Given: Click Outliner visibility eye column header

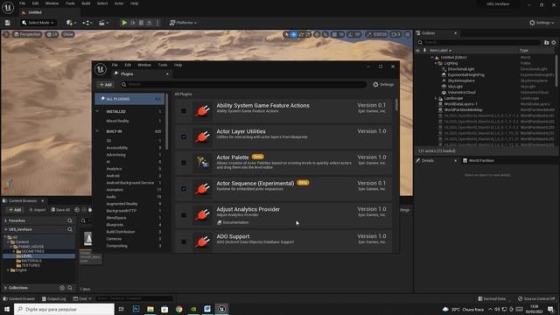Looking at the screenshot, I should click(x=417, y=51).
